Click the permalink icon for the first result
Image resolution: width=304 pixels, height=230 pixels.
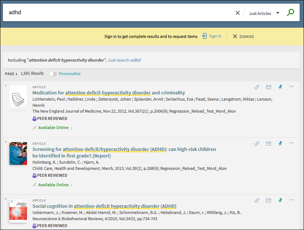[x=257, y=87]
